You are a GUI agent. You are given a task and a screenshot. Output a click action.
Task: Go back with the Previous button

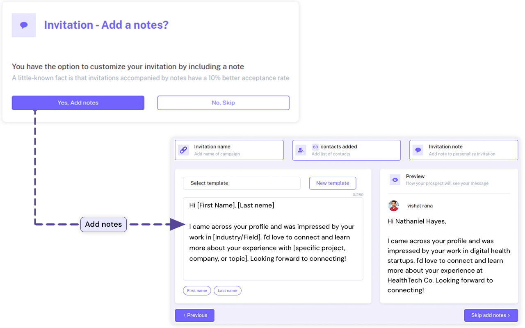pyautogui.click(x=195, y=315)
